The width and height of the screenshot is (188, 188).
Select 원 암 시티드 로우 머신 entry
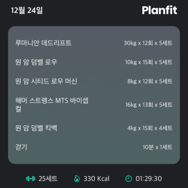click(94, 81)
